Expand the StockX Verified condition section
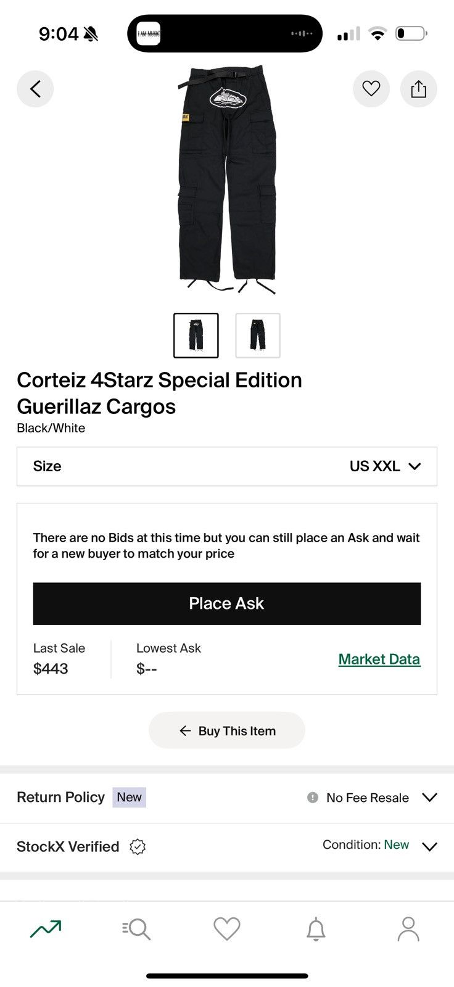 point(429,846)
